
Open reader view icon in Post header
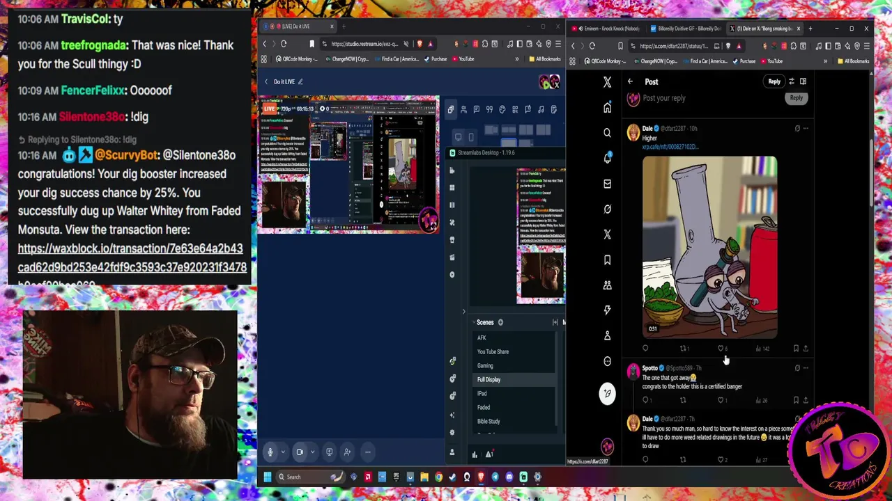803,81
